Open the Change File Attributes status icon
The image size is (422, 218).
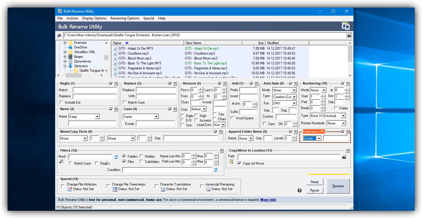point(70,189)
